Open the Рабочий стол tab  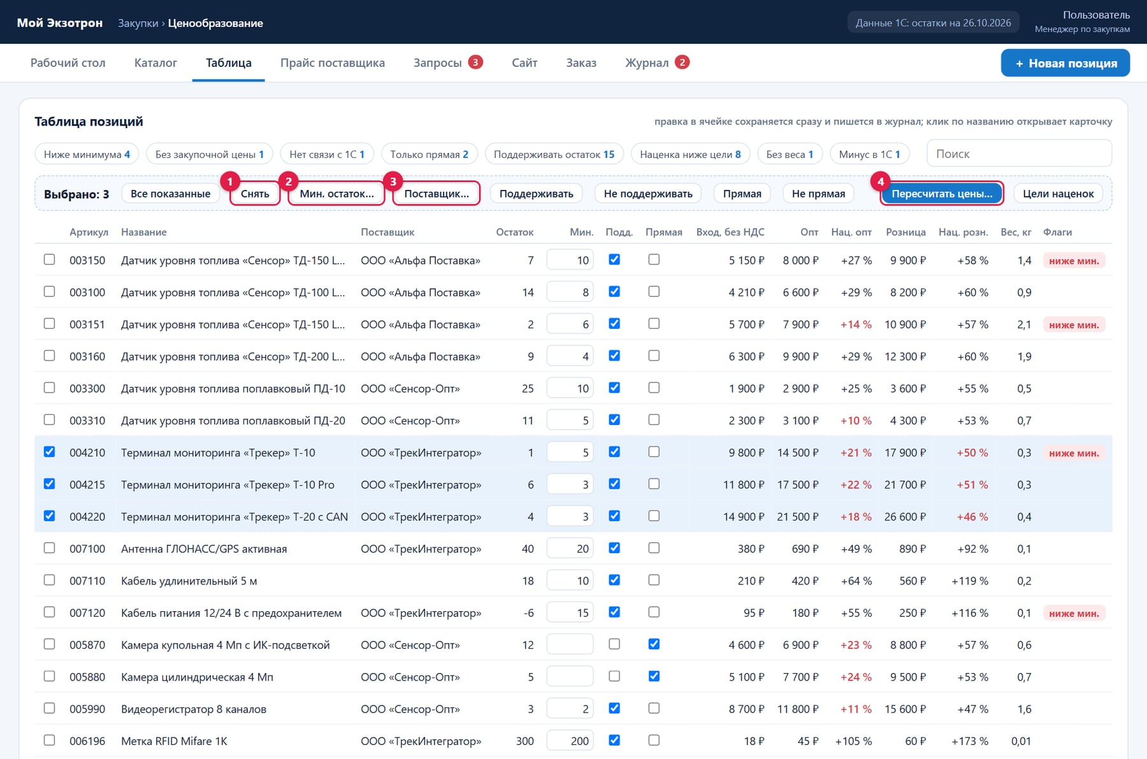point(68,62)
